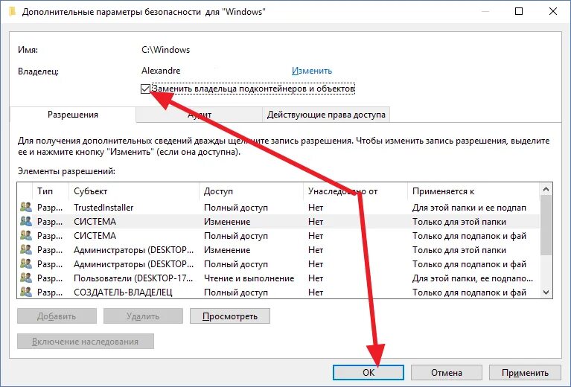Image resolution: width=571 pixels, height=387 pixels.
Task: Click the Изменить owner link
Action: (x=312, y=71)
